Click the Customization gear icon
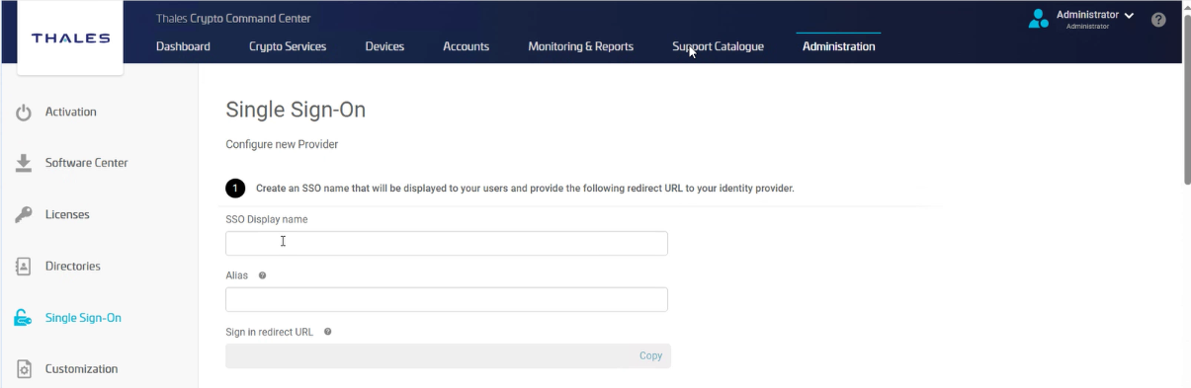Image resolution: width=1191 pixels, height=388 pixels. [24, 369]
